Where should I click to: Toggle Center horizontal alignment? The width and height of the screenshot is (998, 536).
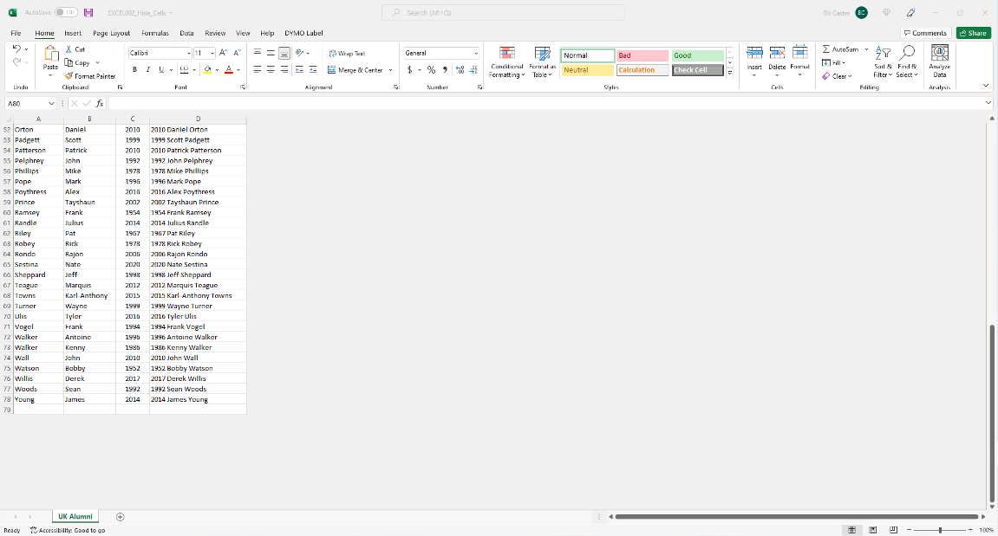[x=271, y=70]
